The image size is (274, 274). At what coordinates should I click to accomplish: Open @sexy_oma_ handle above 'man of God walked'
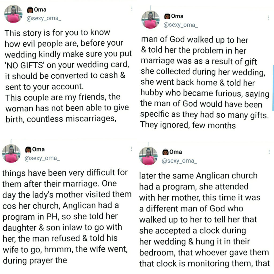pyautogui.click(x=181, y=25)
